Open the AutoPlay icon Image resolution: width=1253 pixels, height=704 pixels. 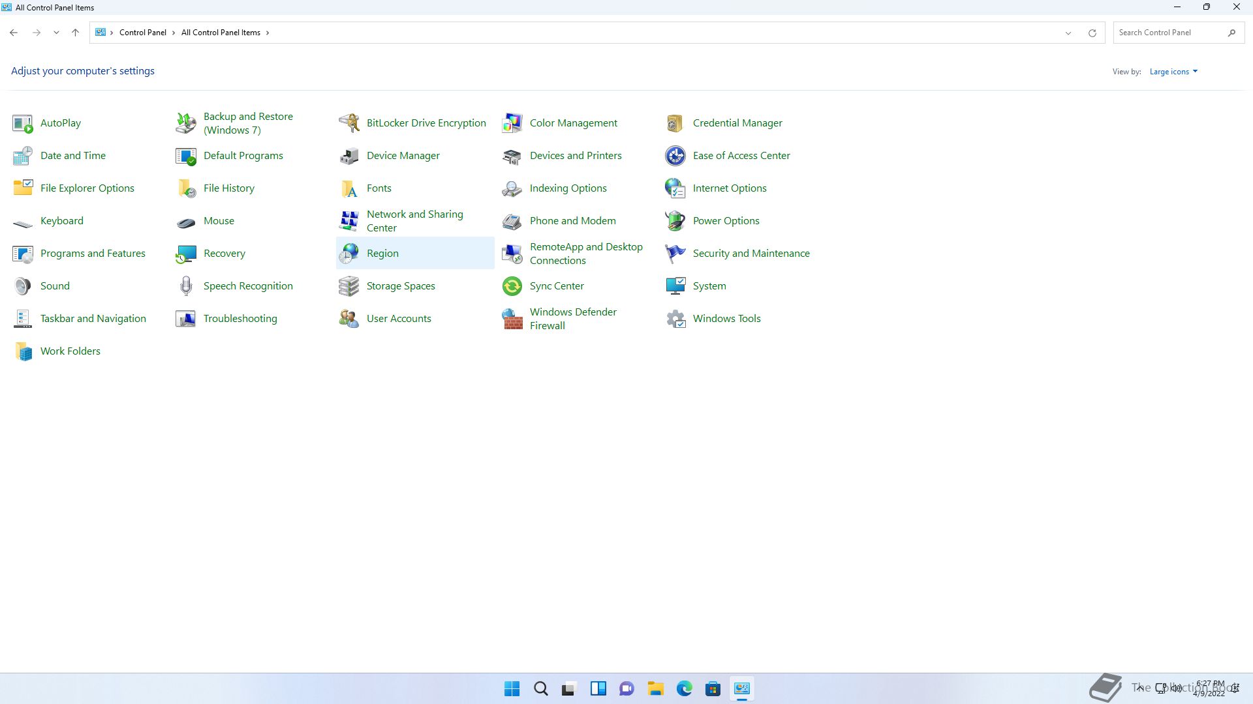pos(23,123)
